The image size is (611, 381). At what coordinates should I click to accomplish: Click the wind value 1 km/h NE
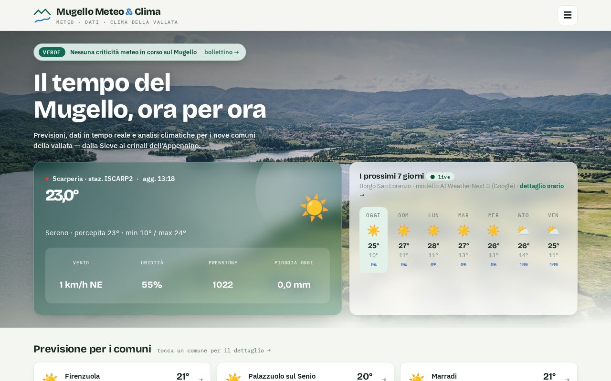tap(81, 285)
